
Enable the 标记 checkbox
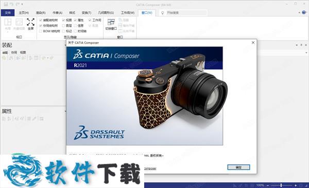63,31
